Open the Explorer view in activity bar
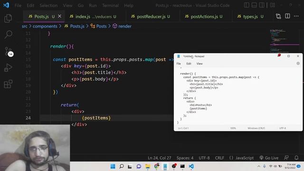The width and height of the screenshot is (304, 171). point(8,18)
